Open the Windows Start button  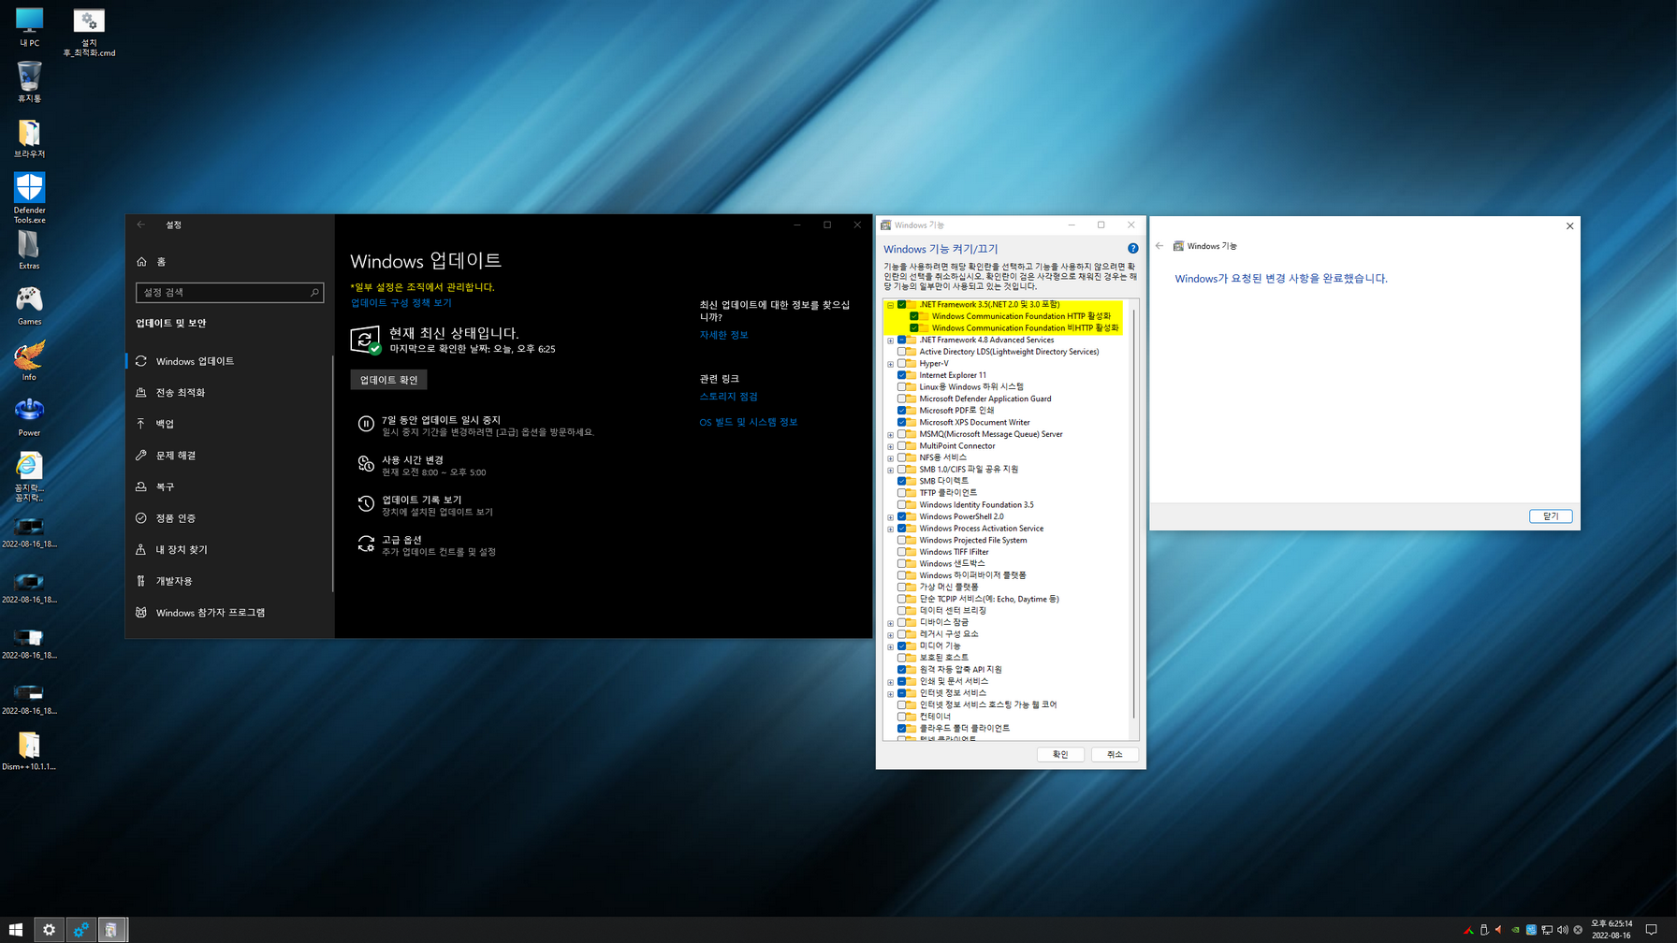point(16,930)
